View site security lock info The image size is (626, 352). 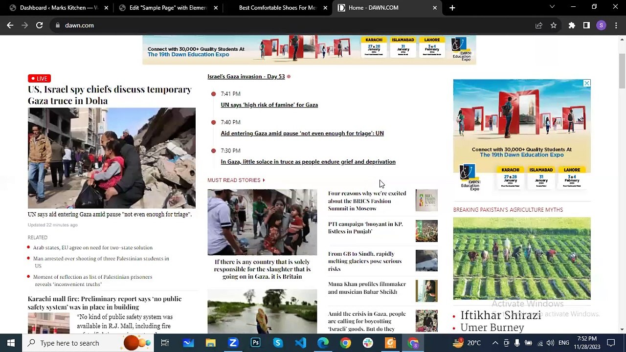pyautogui.click(x=58, y=25)
